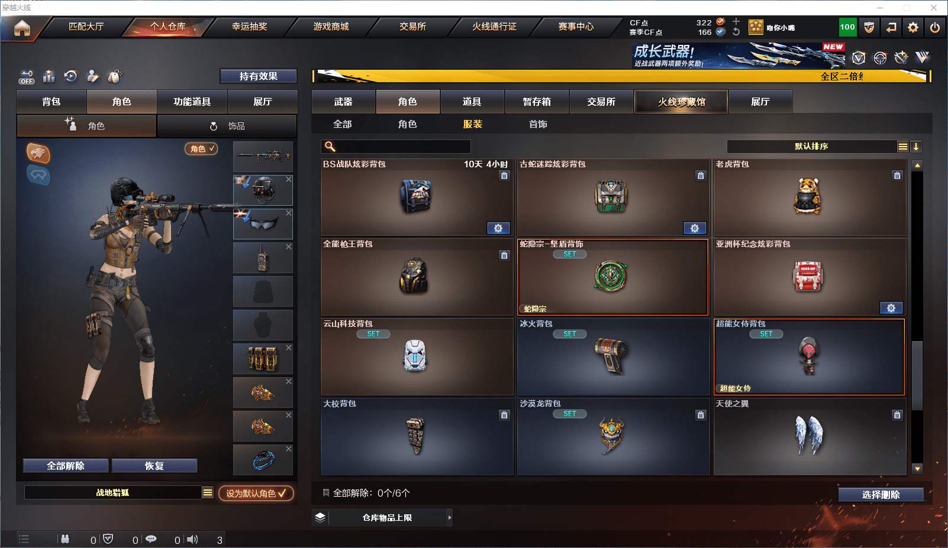This screenshot has height=548, width=948.
Task: Go to the home lobby icon
Action: click(22, 28)
